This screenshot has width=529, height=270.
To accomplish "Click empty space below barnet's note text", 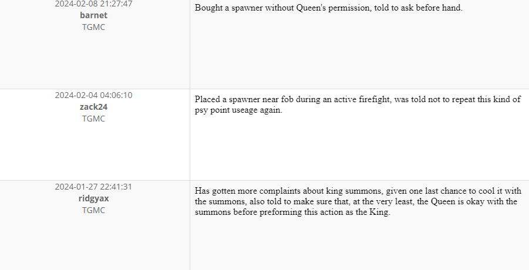I will click(x=358, y=53).
